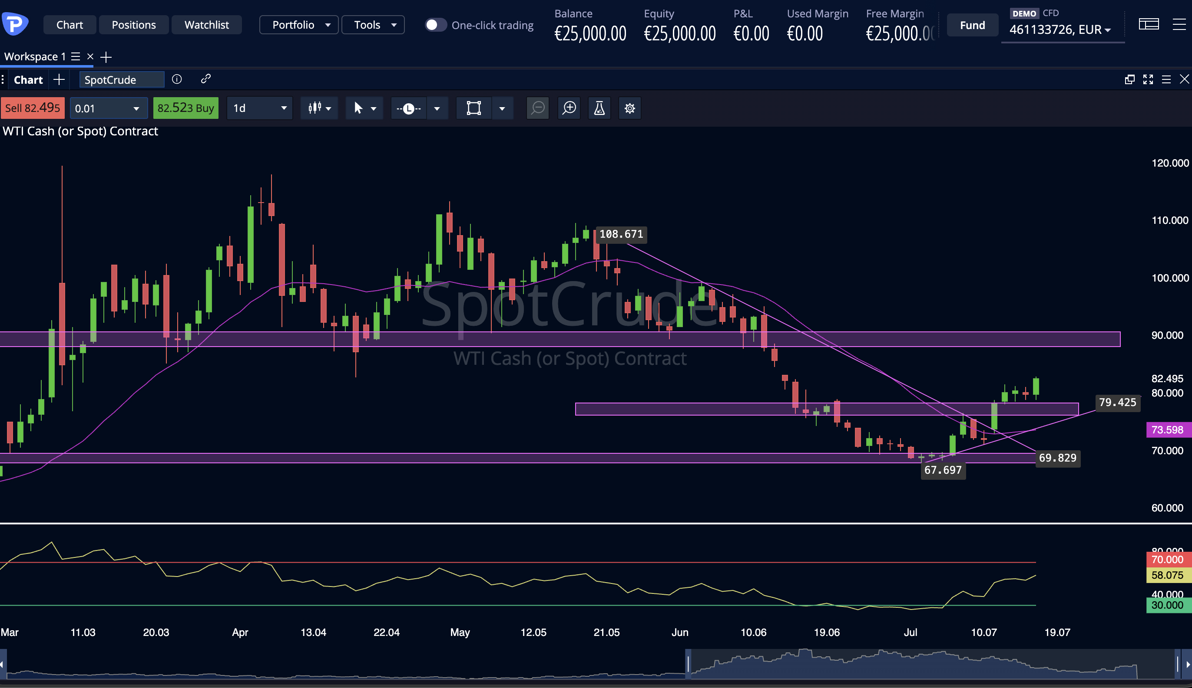Open the Positions tab
This screenshot has width=1192, height=688.
coord(133,25)
